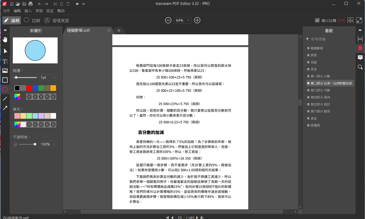Select the Image insert tool
Image resolution: width=365 pixels, height=219 pixels.
pyautogui.click(x=5, y=71)
